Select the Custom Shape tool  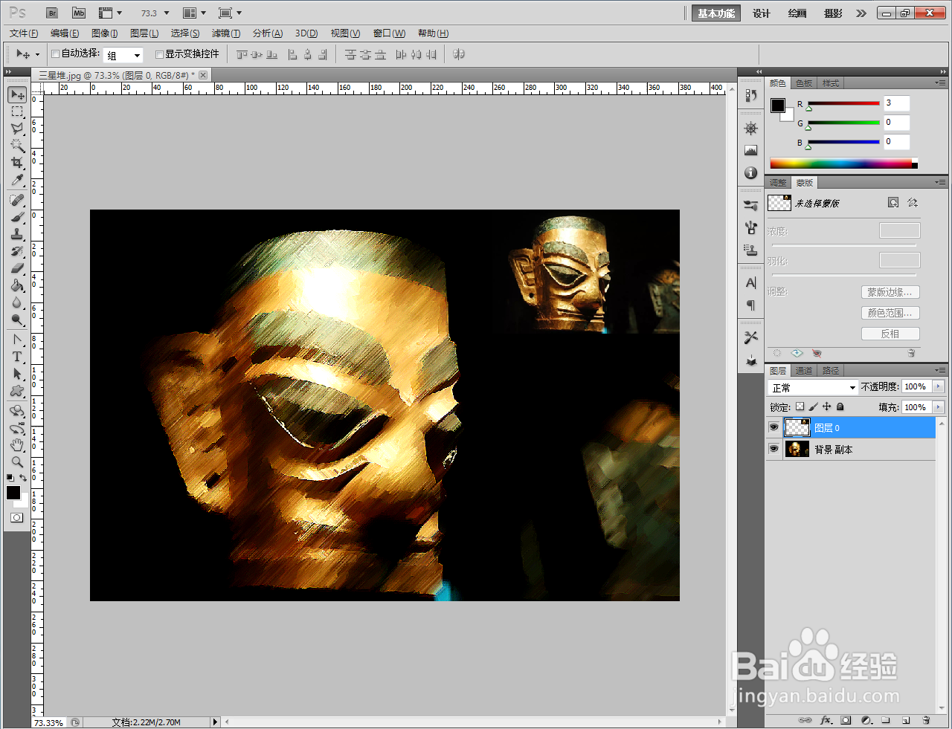17,391
